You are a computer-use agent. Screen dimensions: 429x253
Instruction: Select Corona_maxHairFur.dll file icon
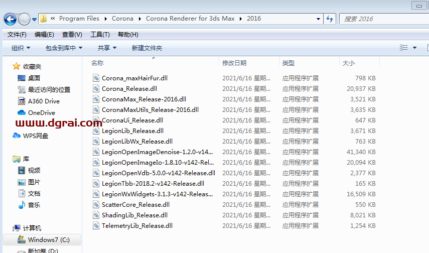pos(96,78)
